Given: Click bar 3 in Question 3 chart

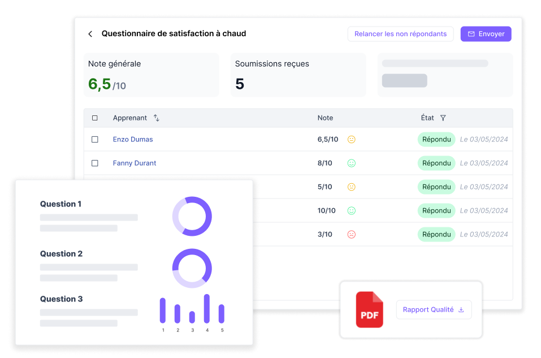Looking at the screenshot, I should 192,317.
